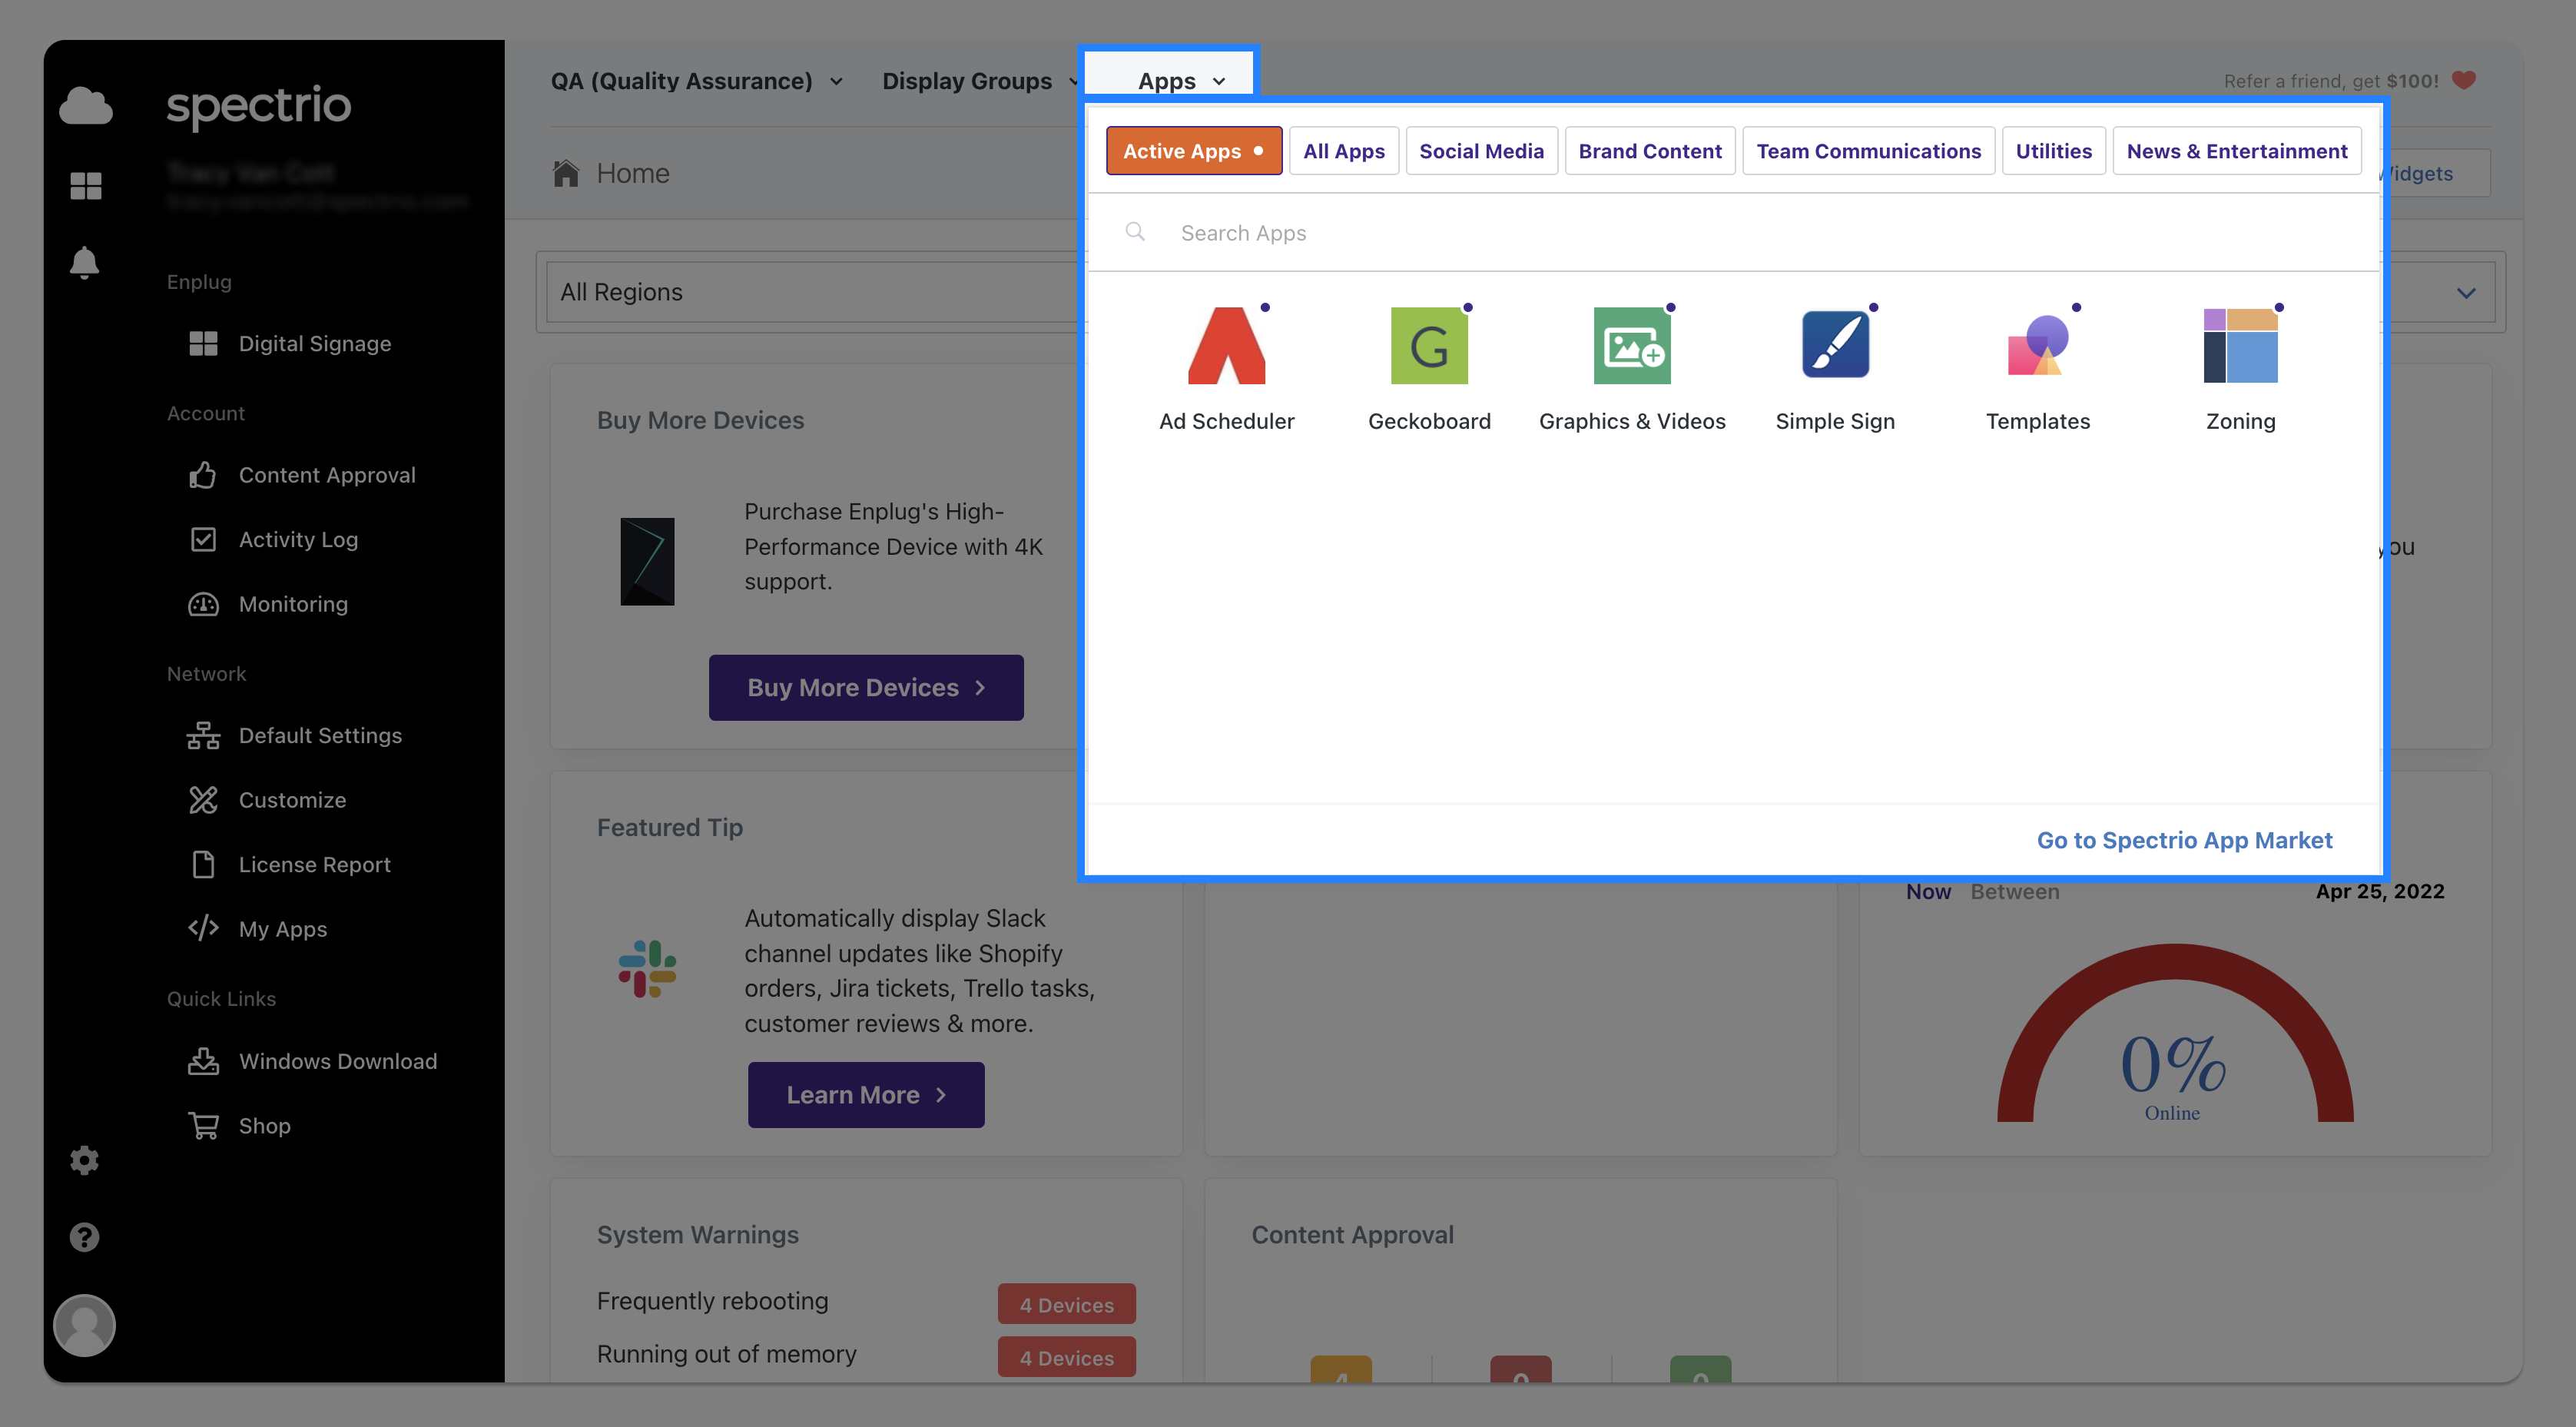Open Graphics & Videos app

click(x=1632, y=346)
